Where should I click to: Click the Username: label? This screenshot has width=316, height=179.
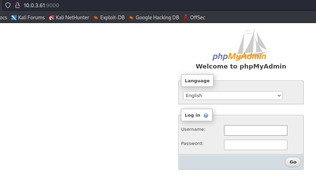point(193,129)
